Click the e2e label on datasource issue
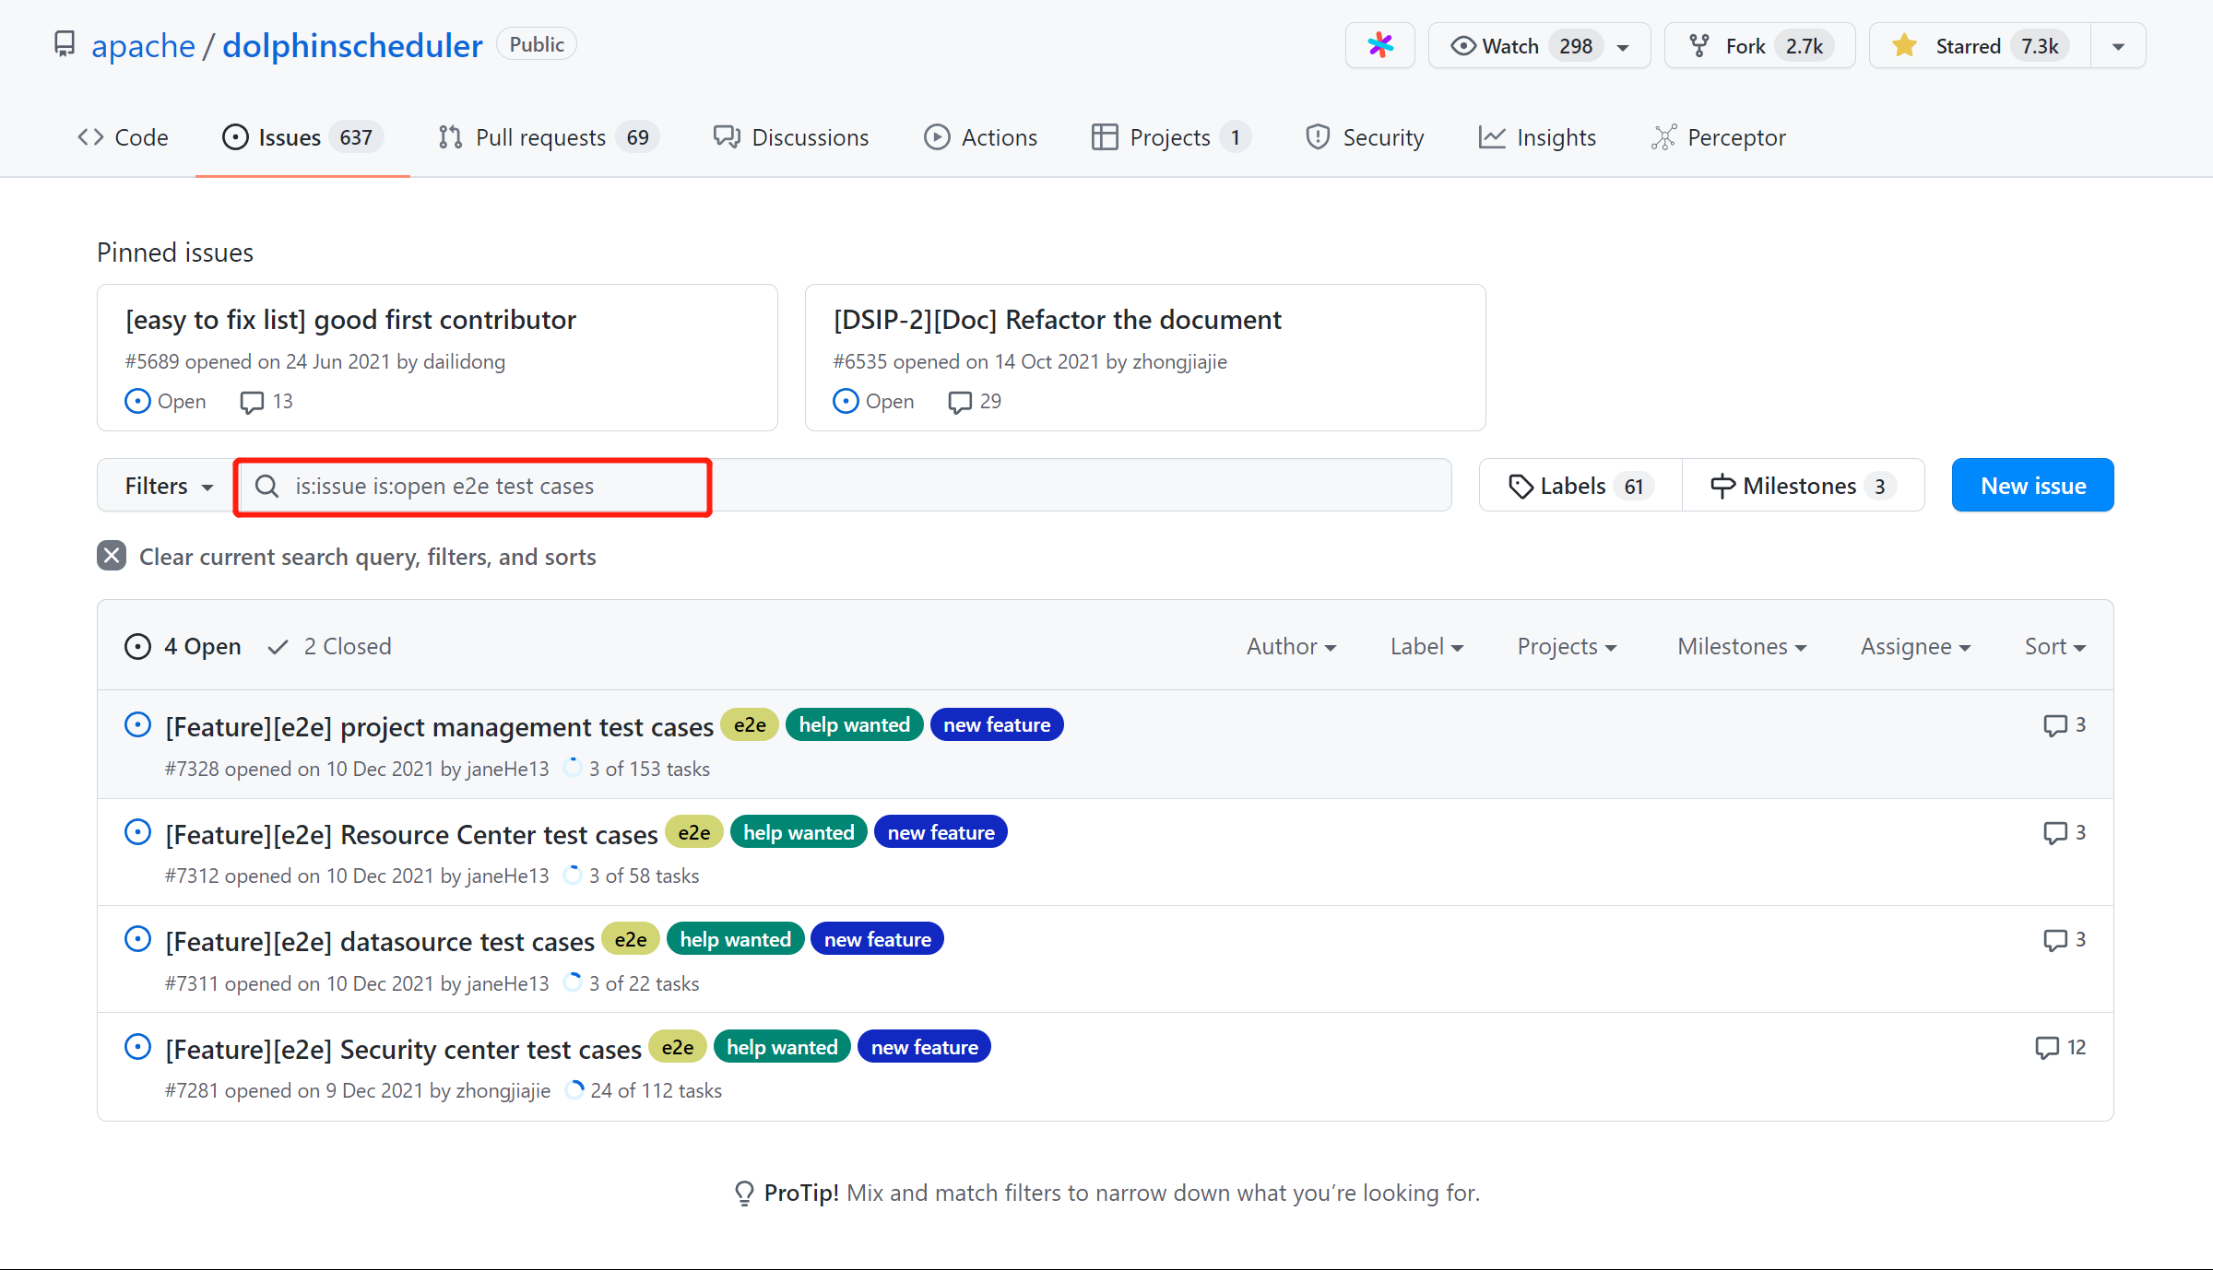 [x=631, y=939]
